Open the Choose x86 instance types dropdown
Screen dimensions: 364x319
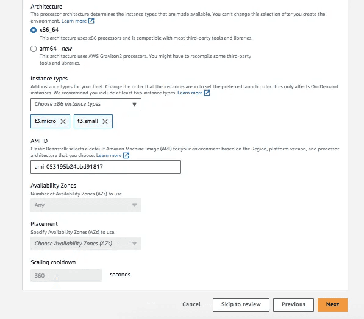(86, 105)
